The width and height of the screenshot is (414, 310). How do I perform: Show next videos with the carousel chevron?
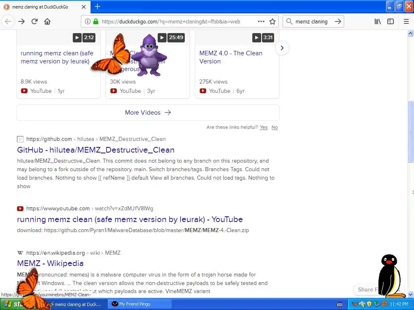point(282,48)
